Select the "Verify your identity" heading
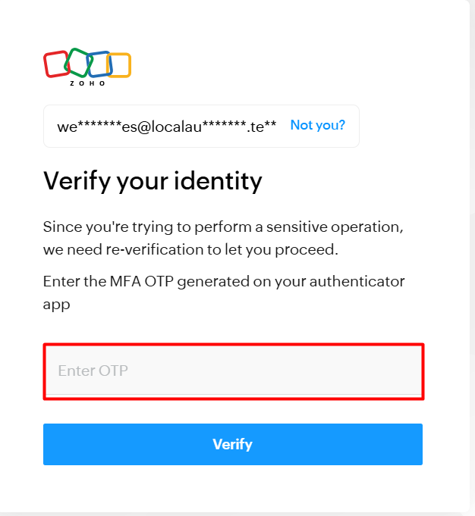This screenshot has width=475, height=516. point(153,181)
